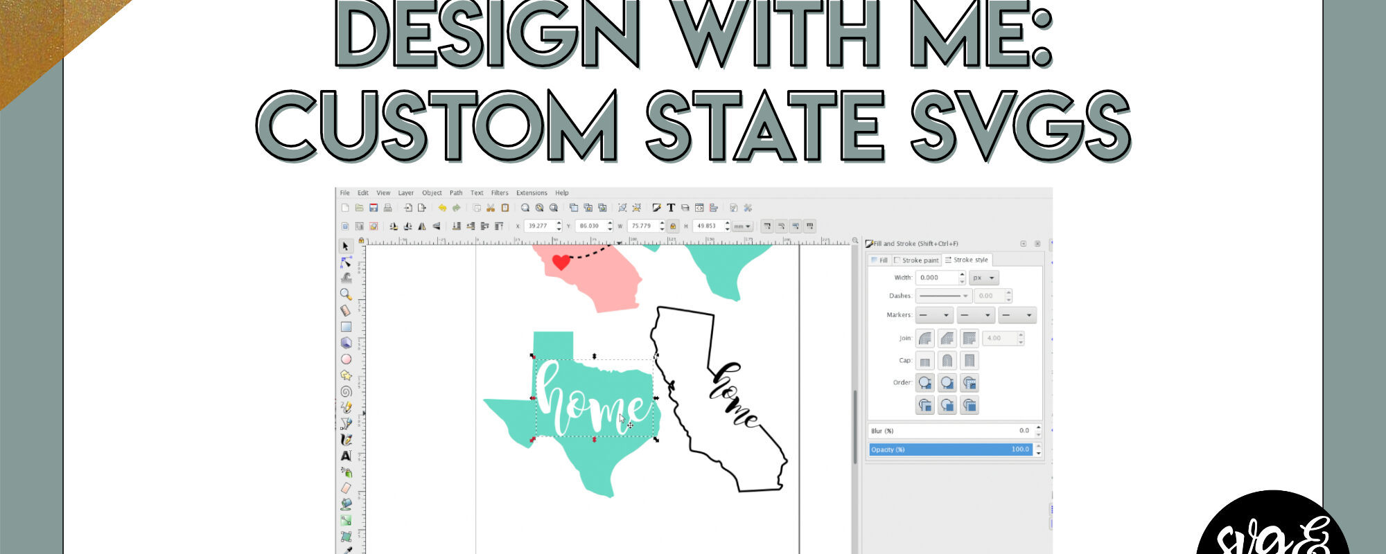Screen dimensions: 1386x554
Task: Open the start Markers dropdown
Action: (x=935, y=315)
